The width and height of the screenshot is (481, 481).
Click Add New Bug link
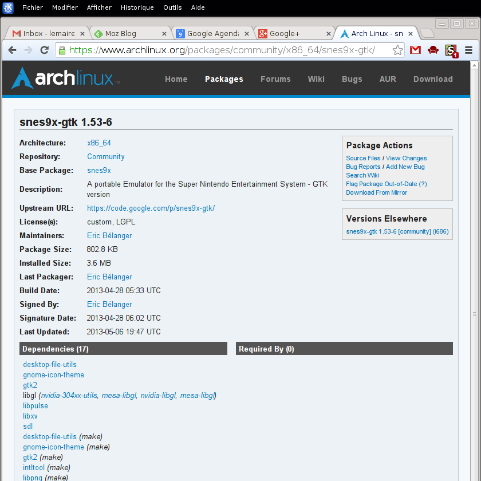click(x=405, y=167)
